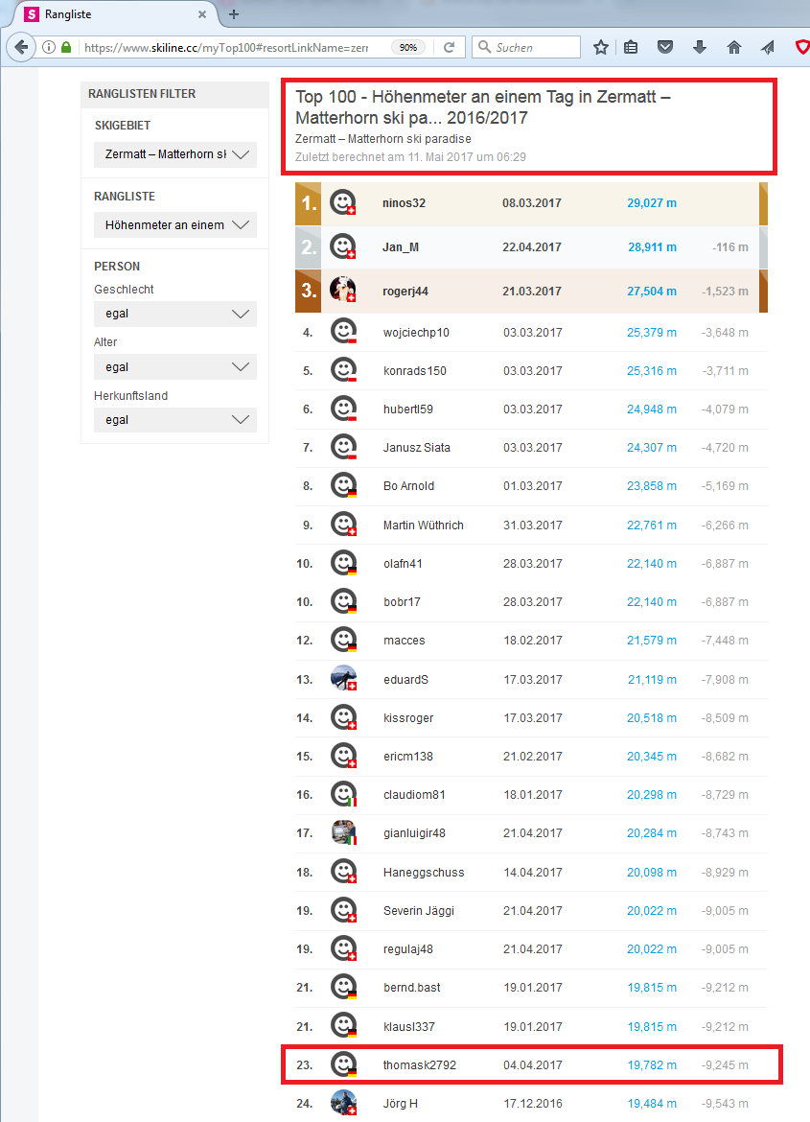Click the "RANGLISTEN FILTER" panel header
This screenshot has width=810, height=1122.
click(142, 94)
